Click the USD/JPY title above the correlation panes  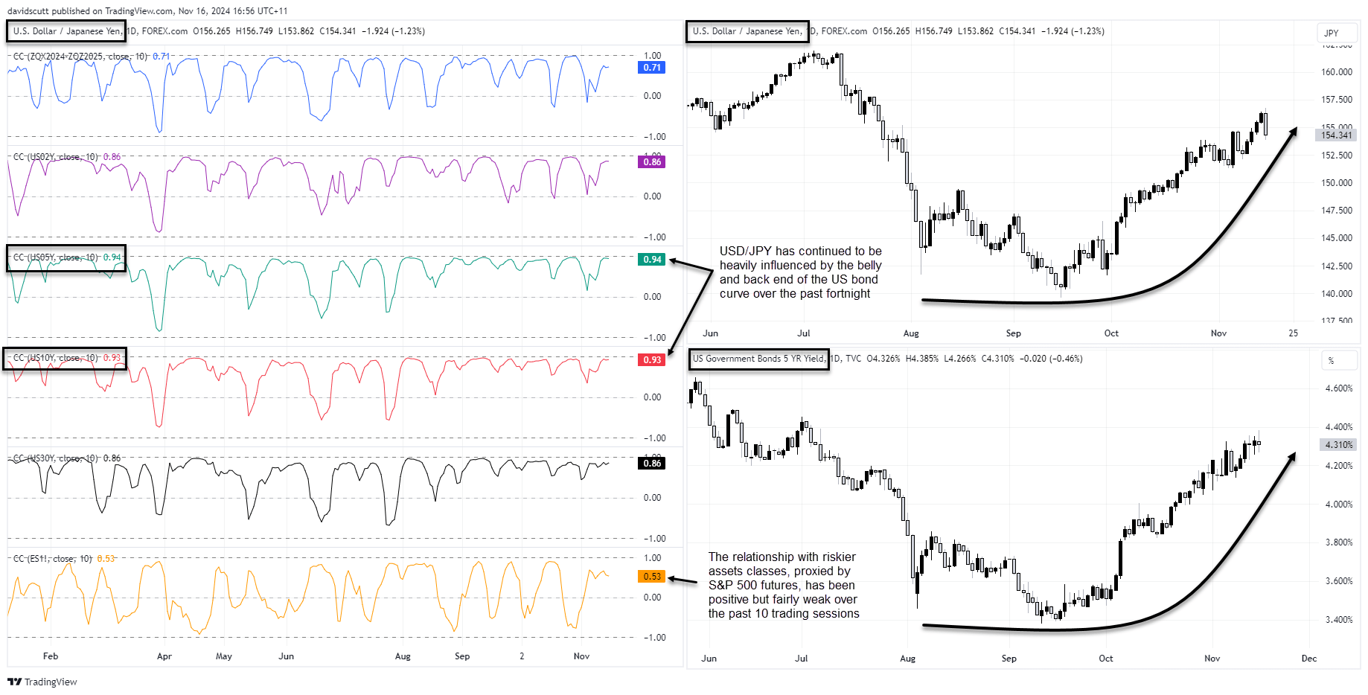[x=67, y=31]
